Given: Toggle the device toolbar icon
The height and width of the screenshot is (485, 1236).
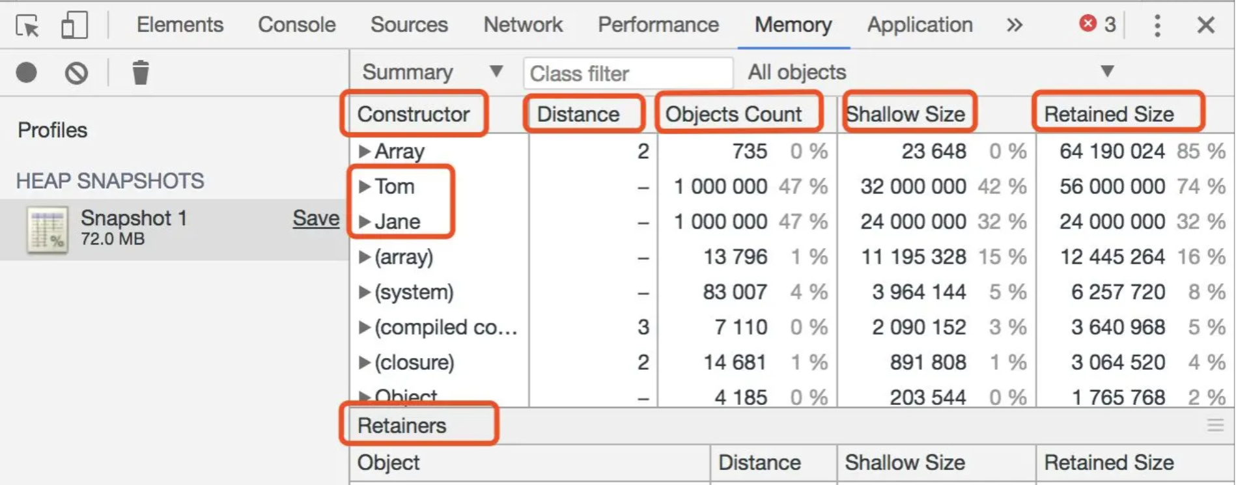Looking at the screenshot, I should [x=74, y=25].
